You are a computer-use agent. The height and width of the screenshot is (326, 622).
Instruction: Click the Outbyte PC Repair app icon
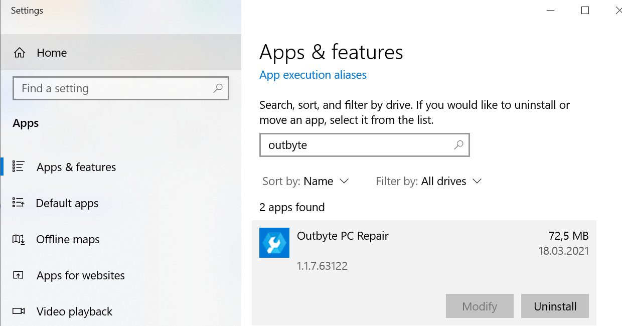pyautogui.click(x=274, y=243)
